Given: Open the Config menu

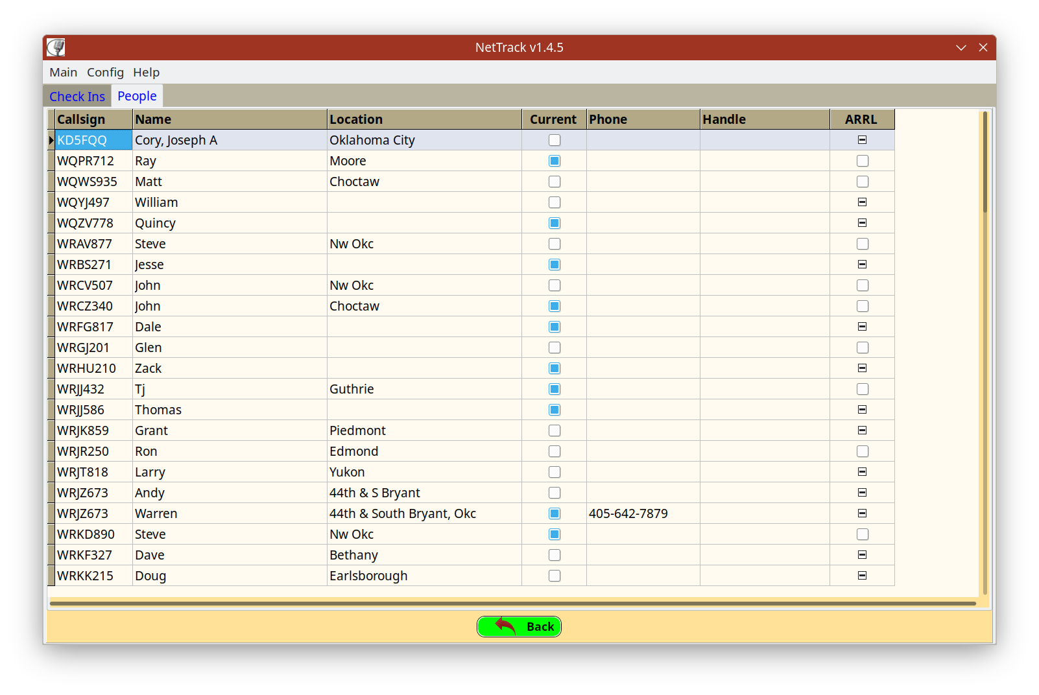Looking at the screenshot, I should coord(105,73).
